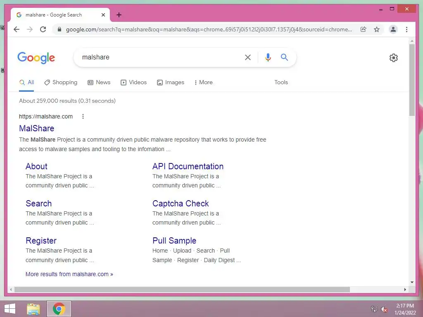Click the https://malshare.com URL text

point(46,116)
